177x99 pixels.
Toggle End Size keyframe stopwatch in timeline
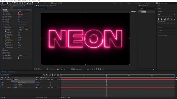click(x=15, y=84)
